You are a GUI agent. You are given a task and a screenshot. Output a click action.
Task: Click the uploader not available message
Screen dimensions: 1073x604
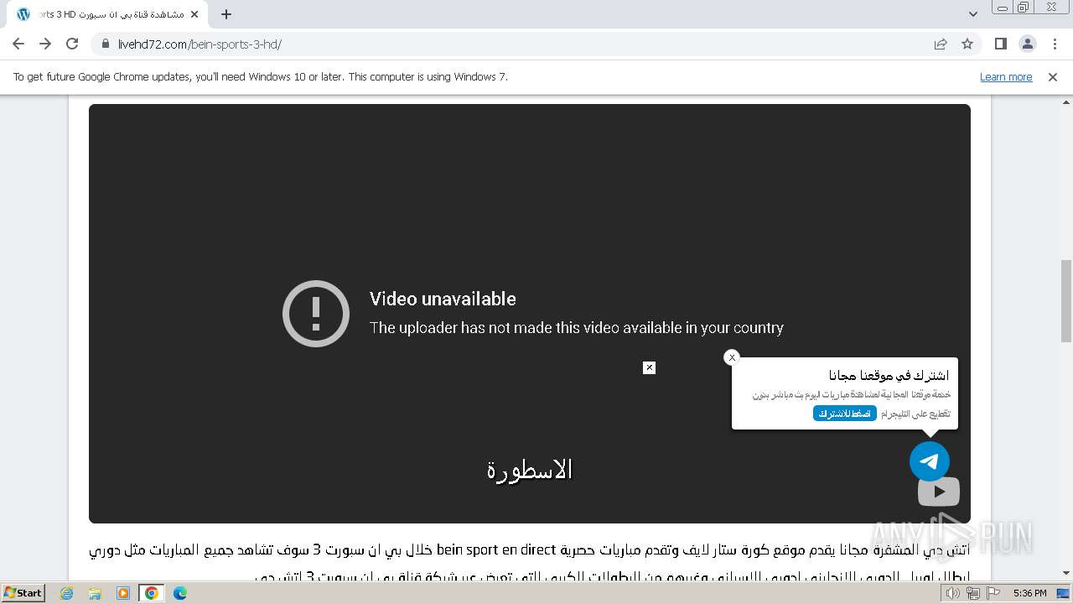[577, 328]
